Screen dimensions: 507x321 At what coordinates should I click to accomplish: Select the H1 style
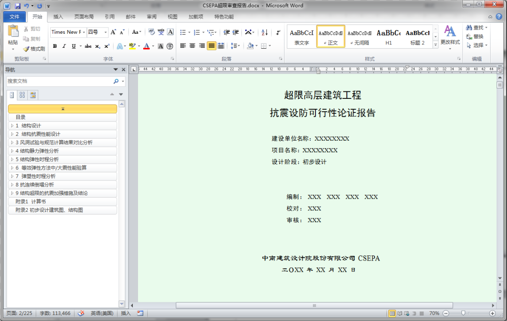[389, 37]
